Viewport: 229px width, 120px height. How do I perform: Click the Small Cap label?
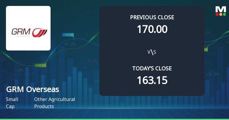click(12, 103)
